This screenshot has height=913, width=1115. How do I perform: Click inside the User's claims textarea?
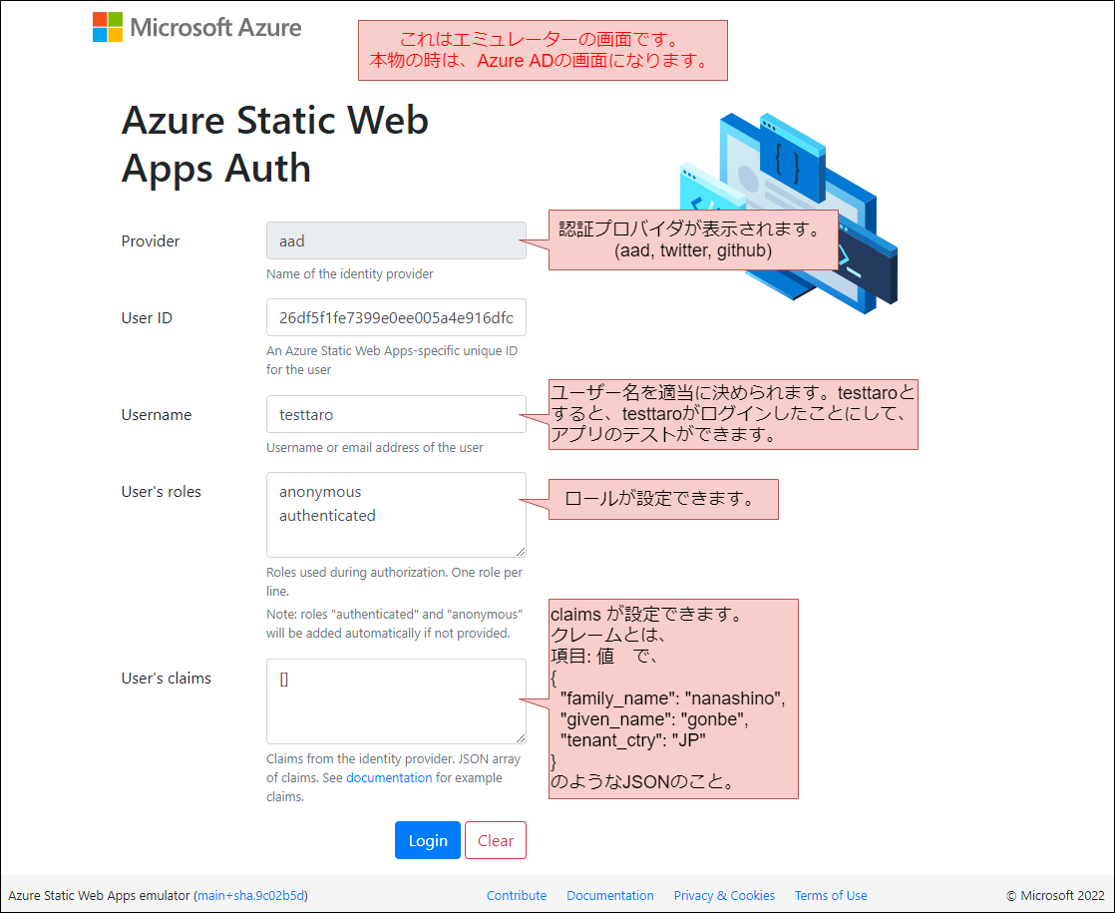[396, 700]
